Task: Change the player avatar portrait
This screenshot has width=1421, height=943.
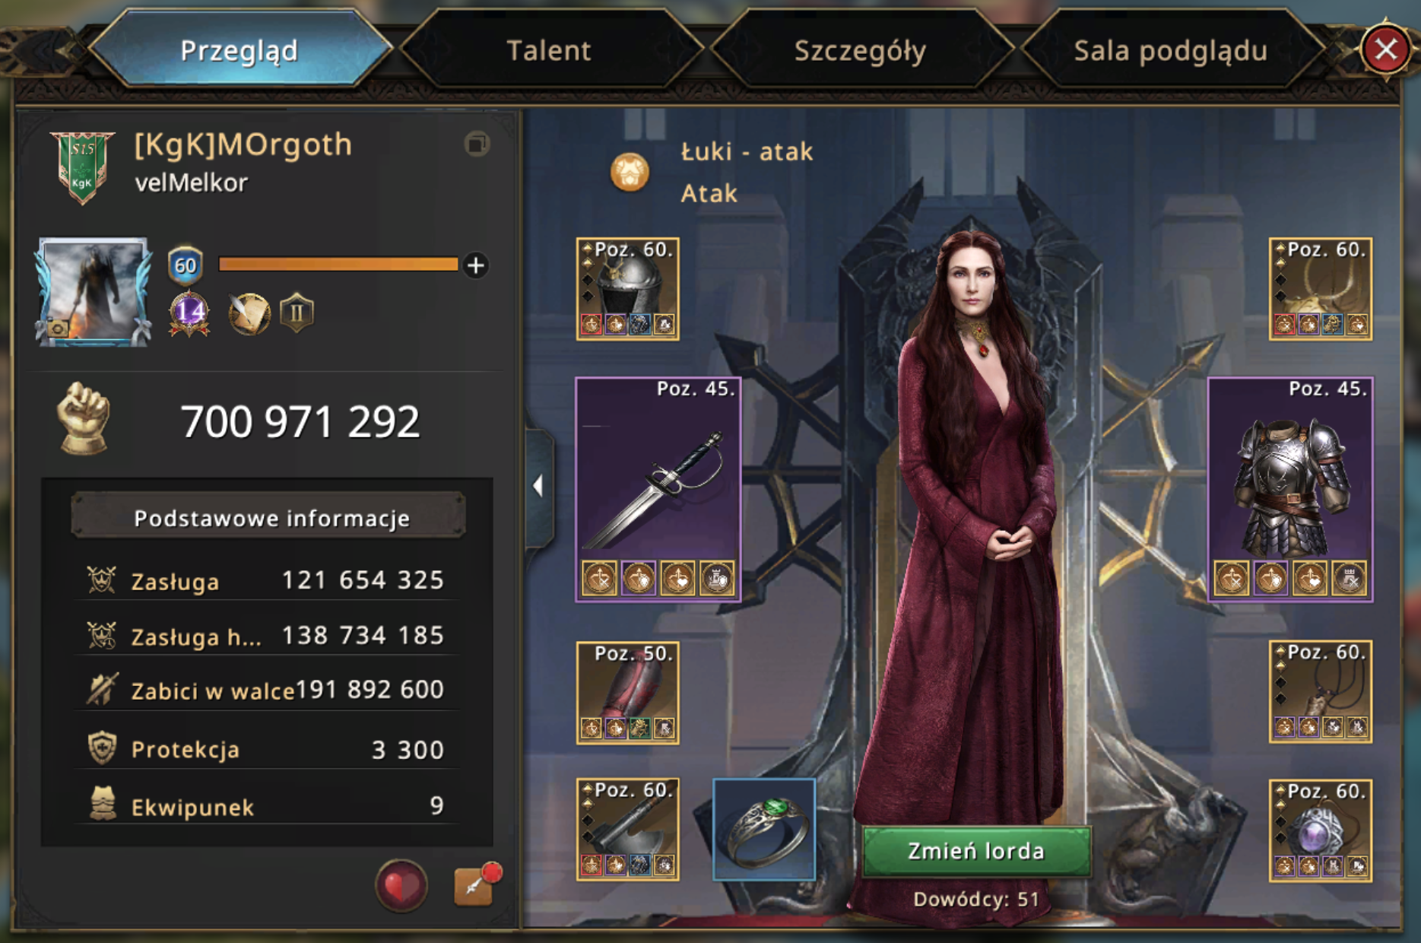Action: pos(94,292)
